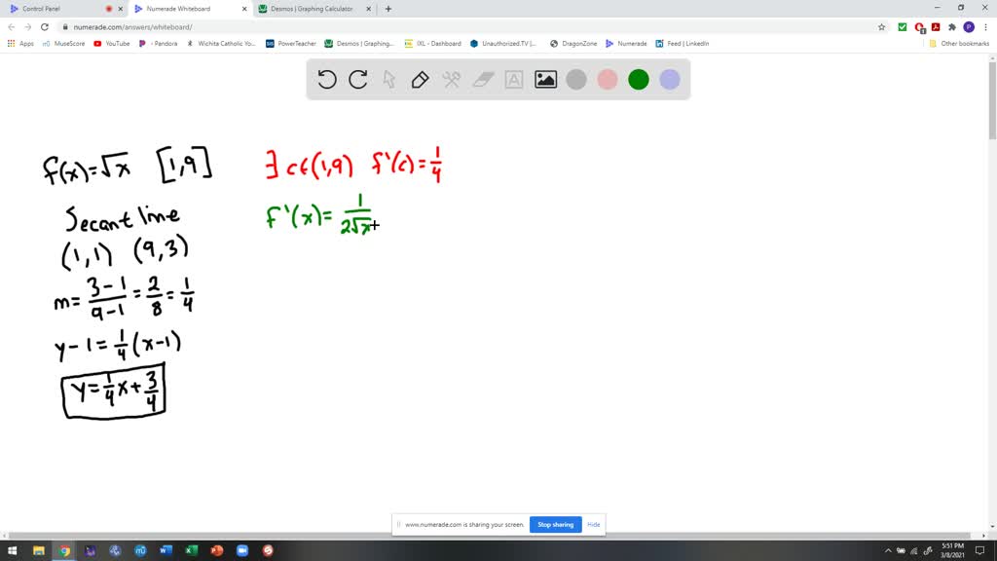
Task: Select the purple pen color
Action: click(x=670, y=80)
